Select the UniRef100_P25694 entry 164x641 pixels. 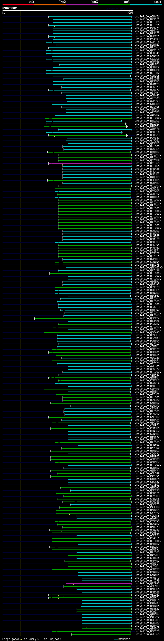tap(147, 341)
